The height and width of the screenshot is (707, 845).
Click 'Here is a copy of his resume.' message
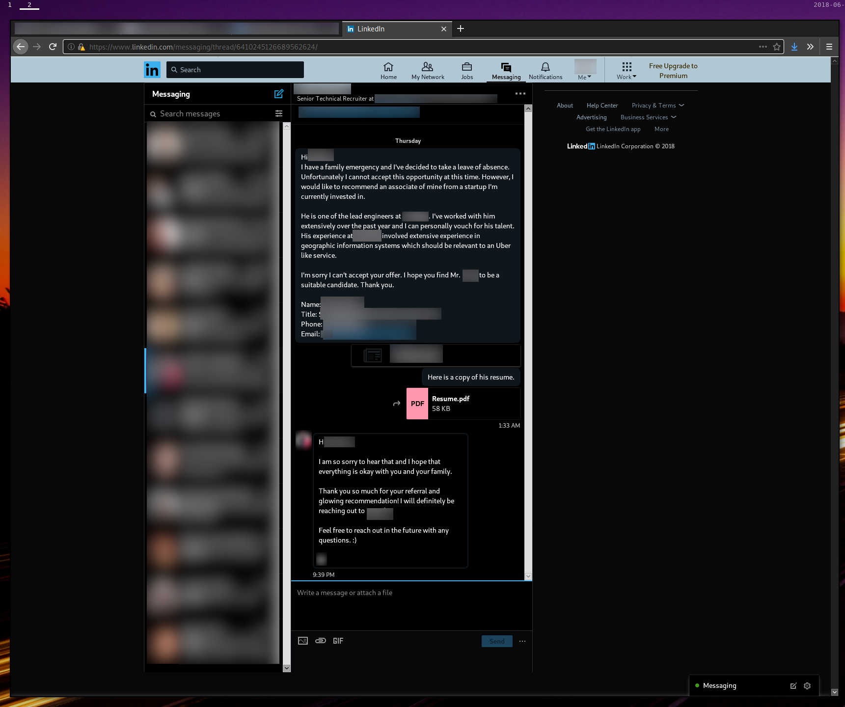pos(471,377)
